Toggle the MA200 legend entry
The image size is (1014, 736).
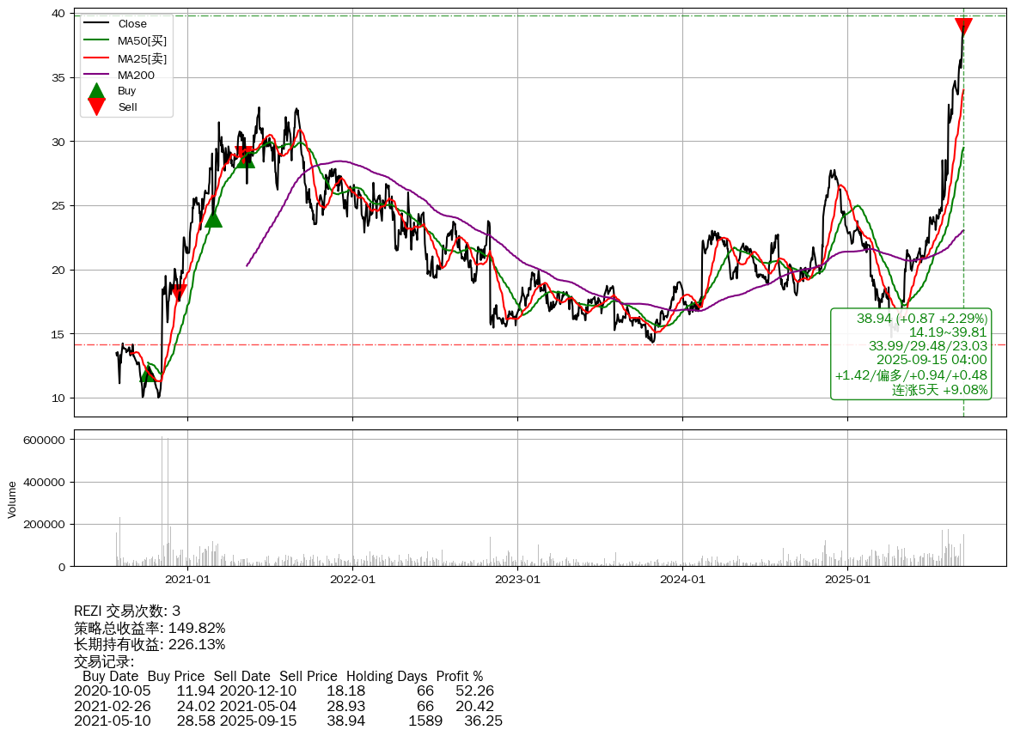tap(135, 75)
